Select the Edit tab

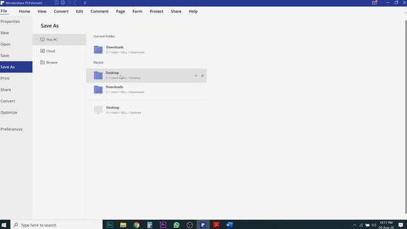click(x=79, y=11)
